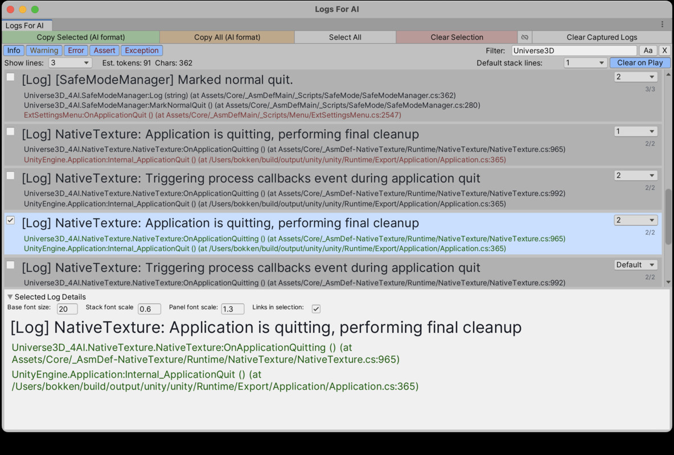
Task: Toggle the Assert log filter
Action: (104, 50)
